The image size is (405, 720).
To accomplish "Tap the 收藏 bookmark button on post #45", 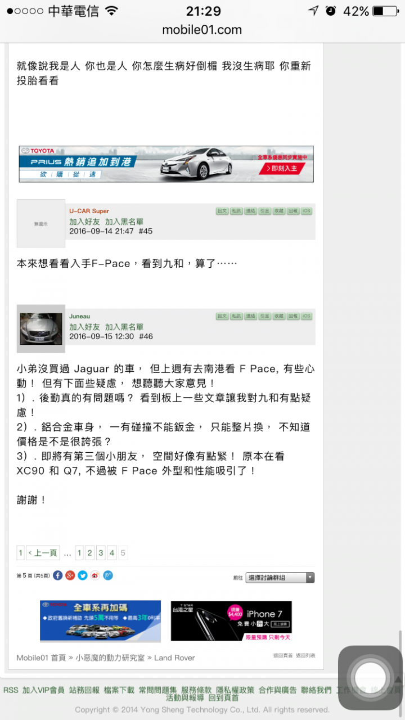I will (x=278, y=211).
